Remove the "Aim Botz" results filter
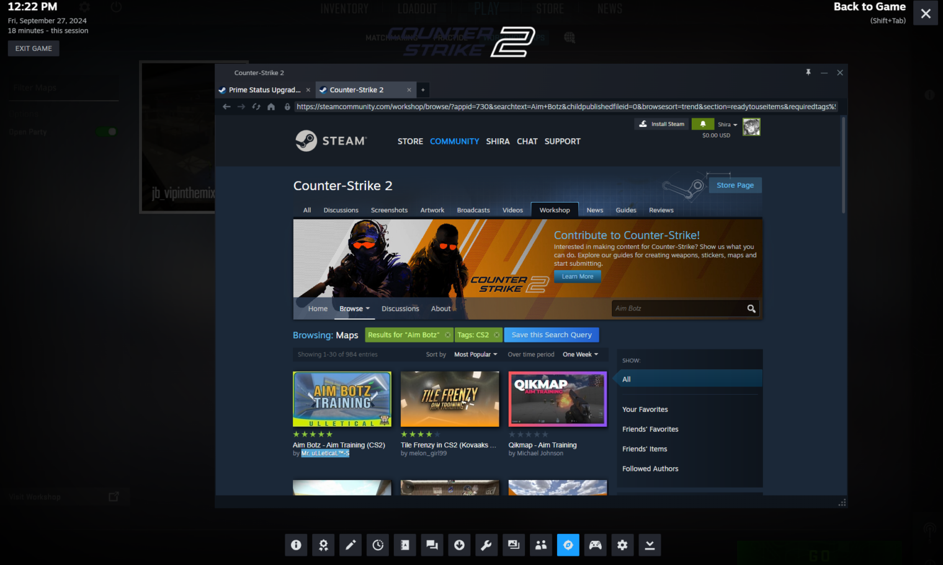943x565 pixels. tap(448, 335)
